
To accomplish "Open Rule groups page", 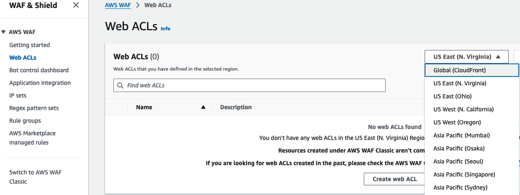I will point(25,121).
